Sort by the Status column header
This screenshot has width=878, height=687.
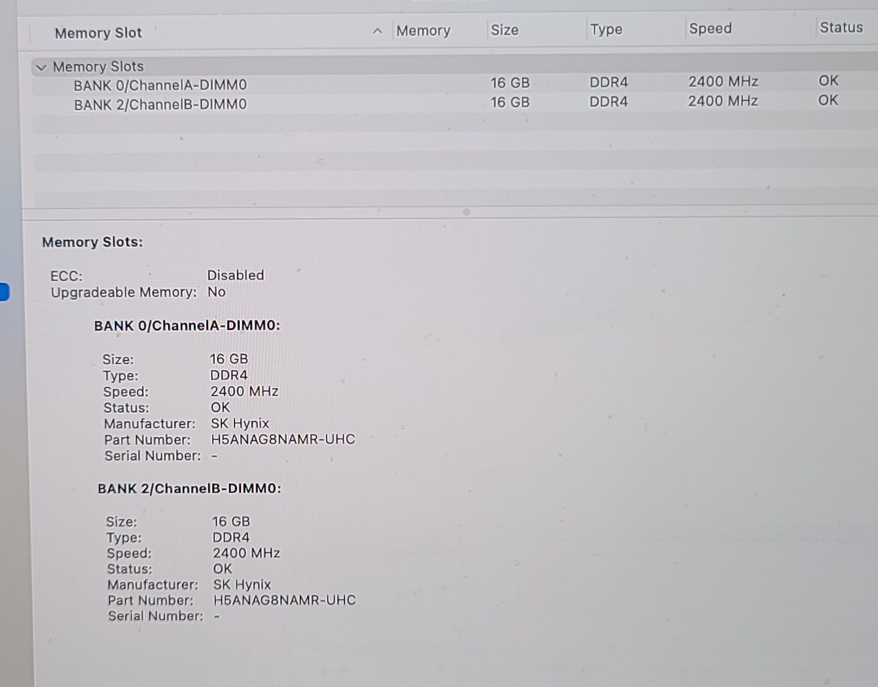(x=840, y=28)
